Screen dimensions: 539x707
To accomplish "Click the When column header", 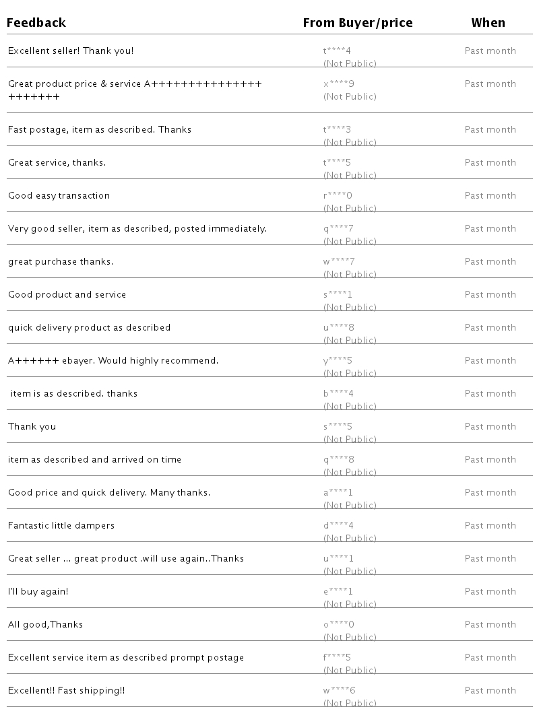I will click(x=488, y=23).
